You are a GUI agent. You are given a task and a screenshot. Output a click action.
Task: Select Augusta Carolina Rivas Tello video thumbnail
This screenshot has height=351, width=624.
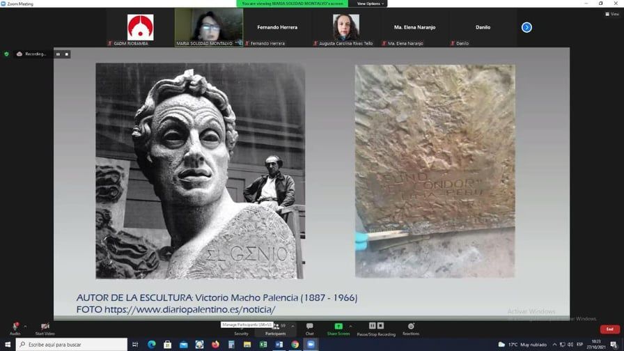345,28
